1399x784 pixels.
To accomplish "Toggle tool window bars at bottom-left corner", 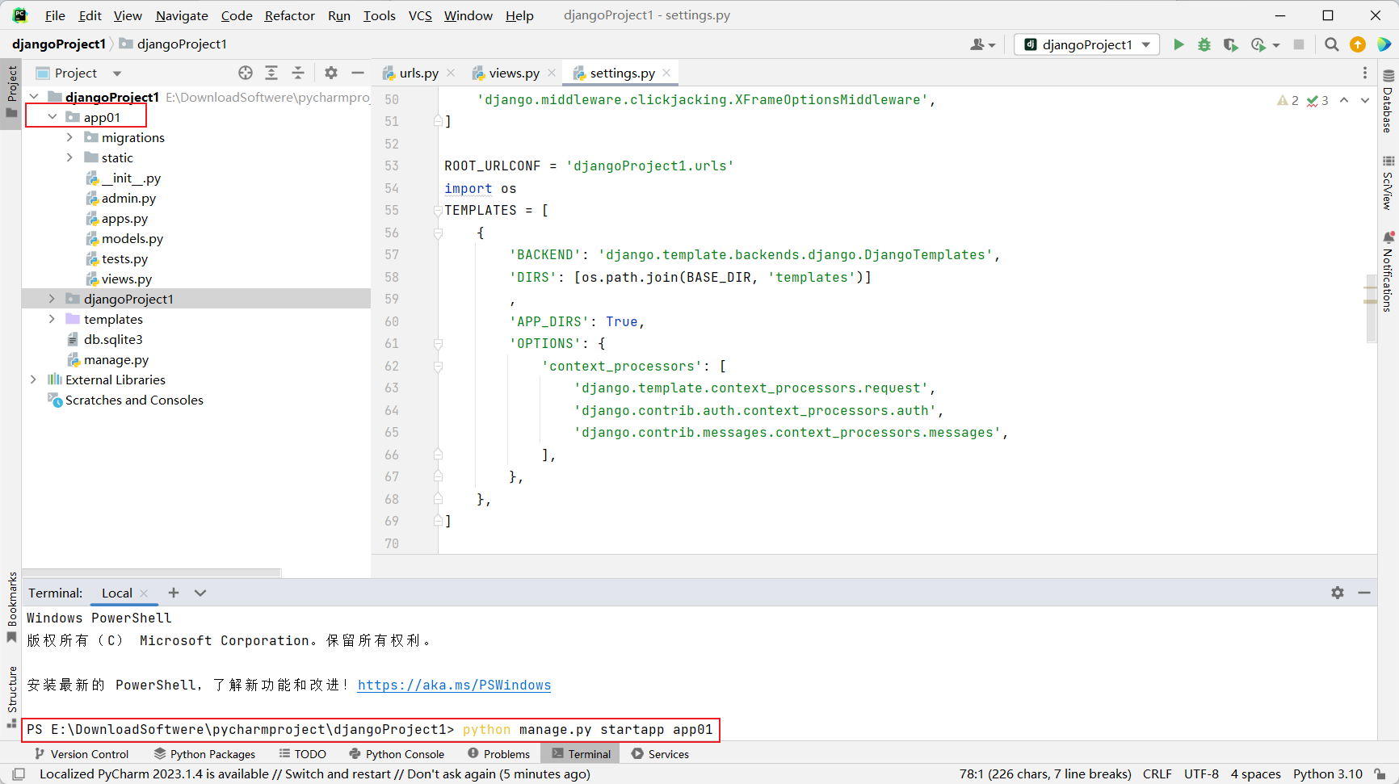I will (19, 774).
